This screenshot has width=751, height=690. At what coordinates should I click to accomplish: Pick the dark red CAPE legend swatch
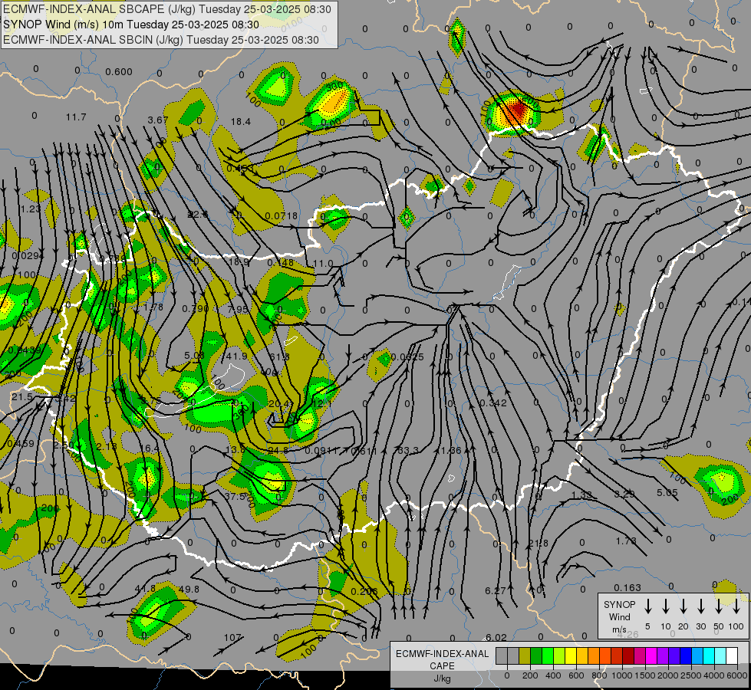pyautogui.click(x=628, y=655)
